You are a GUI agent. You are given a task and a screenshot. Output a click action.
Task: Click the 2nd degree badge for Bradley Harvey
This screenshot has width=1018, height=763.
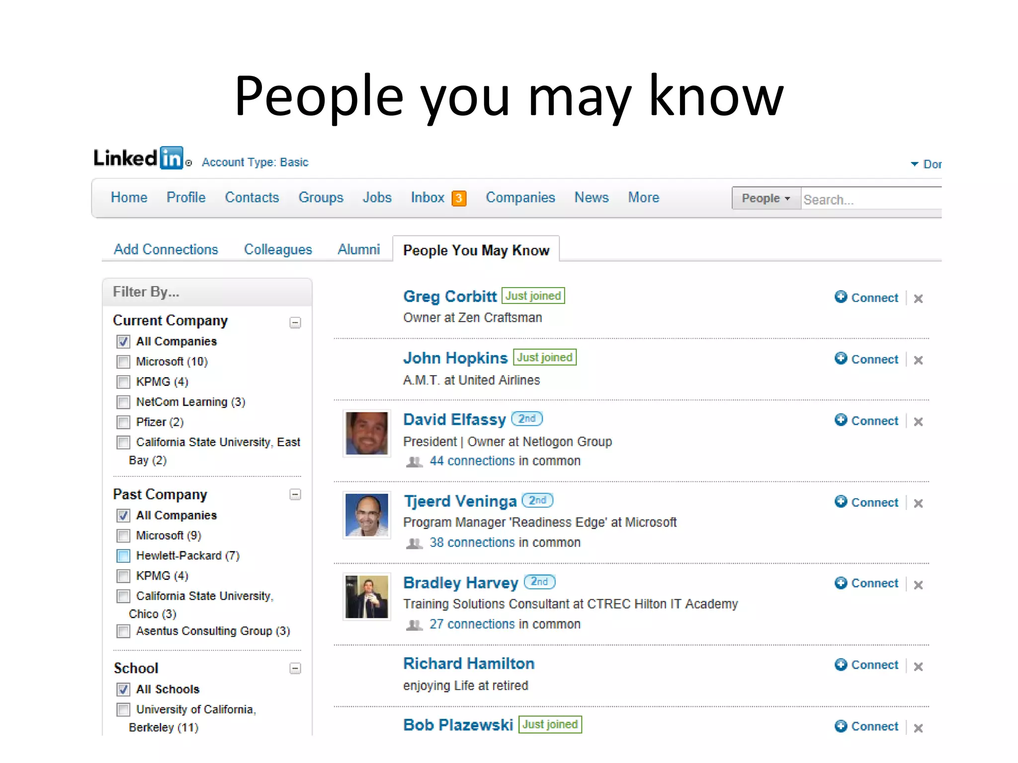click(x=539, y=582)
